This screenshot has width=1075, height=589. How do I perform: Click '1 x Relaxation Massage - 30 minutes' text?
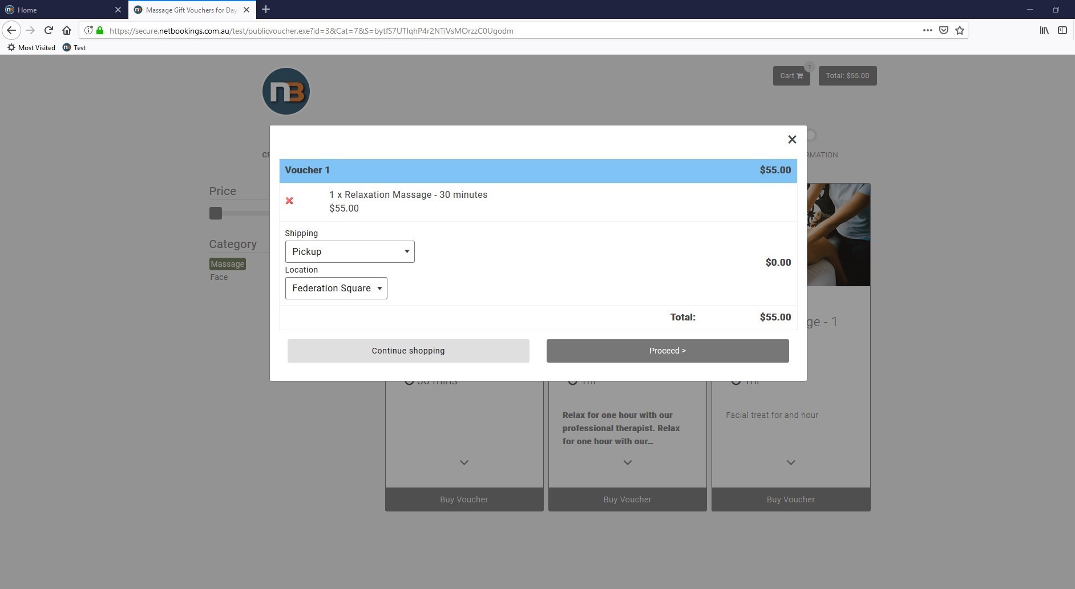click(x=409, y=194)
